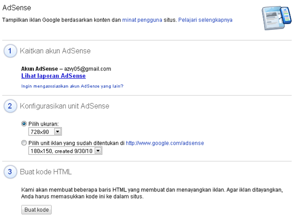Click the 'Buat kode' button
Viewport: 297px width, 217px height.
[x=36, y=210]
